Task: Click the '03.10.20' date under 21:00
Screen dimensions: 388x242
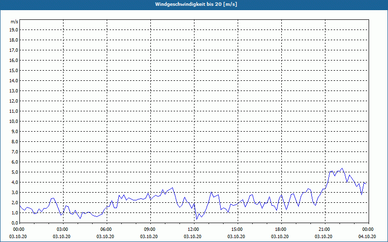Action: point(323,237)
